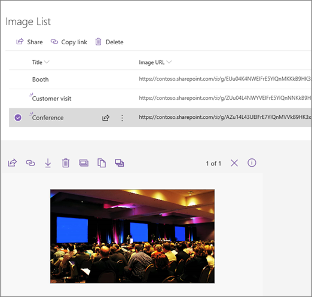Screen dimensions: 312x297
Task: Select the Title column header text
Action: [37, 62]
